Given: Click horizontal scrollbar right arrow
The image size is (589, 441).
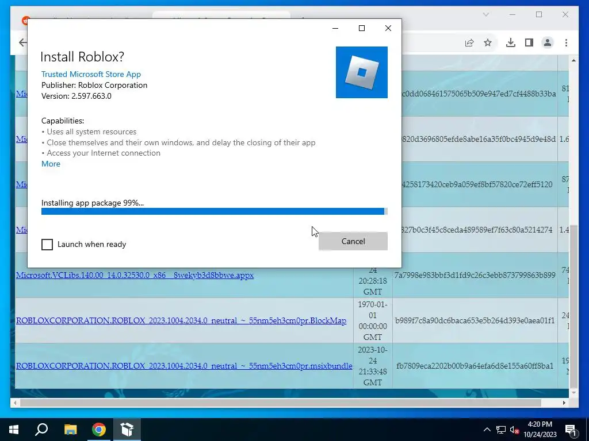Looking at the screenshot, I should click(x=564, y=403).
